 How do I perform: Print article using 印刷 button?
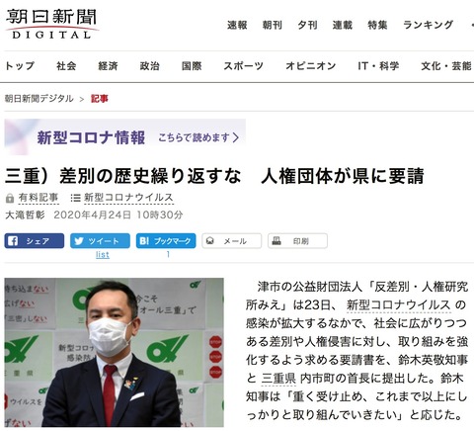(x=297, y=241)
